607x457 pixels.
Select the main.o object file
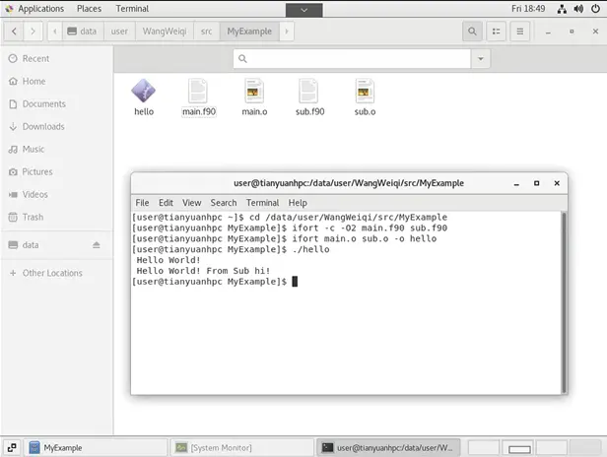[254, 97]
